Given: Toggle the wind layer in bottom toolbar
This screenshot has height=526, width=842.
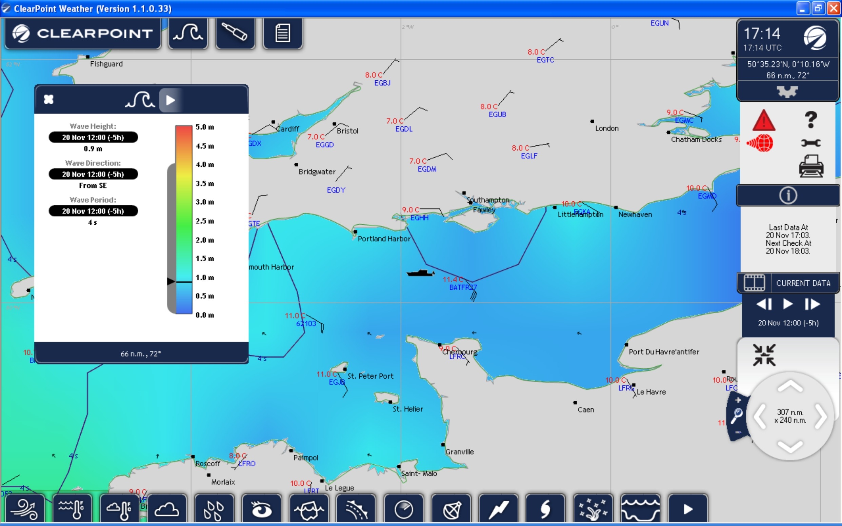Looking at the screenshot, I should coord(24,509).
